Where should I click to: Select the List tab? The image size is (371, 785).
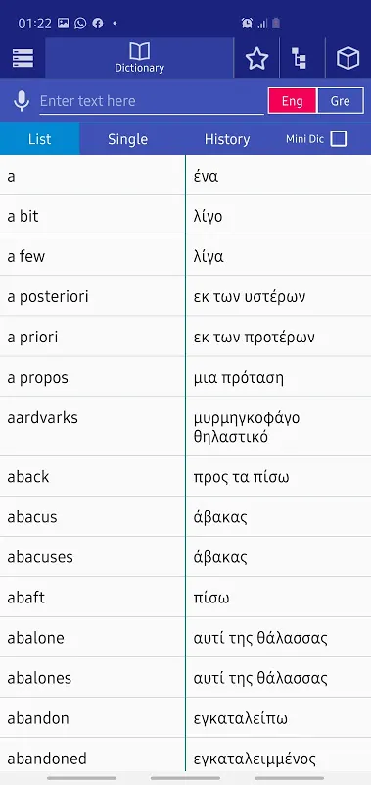[39, 139]
